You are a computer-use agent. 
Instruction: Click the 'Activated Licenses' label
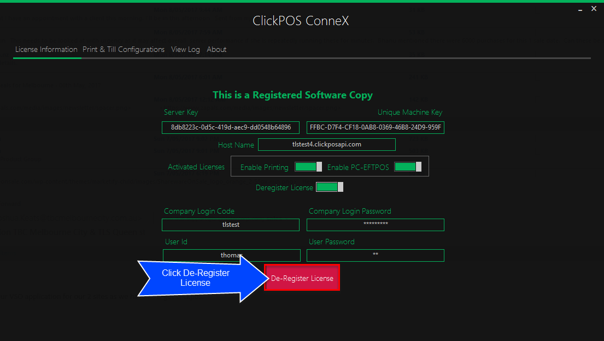point(196,167)
